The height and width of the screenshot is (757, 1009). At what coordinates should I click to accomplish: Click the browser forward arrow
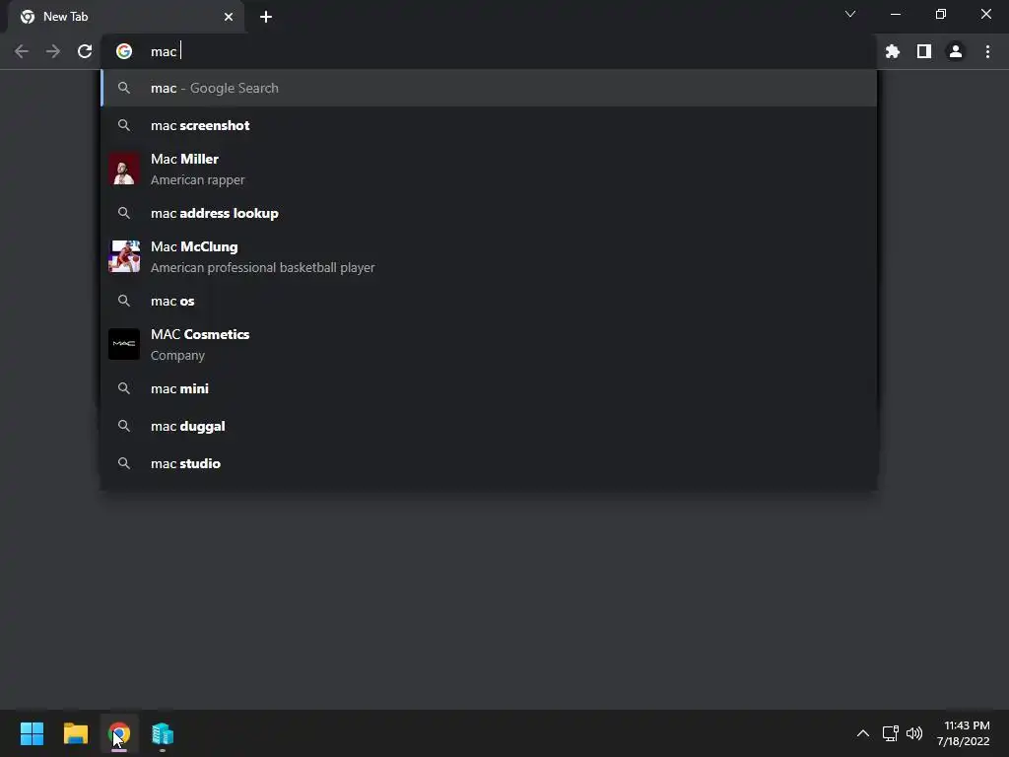[x=53, y=51]
